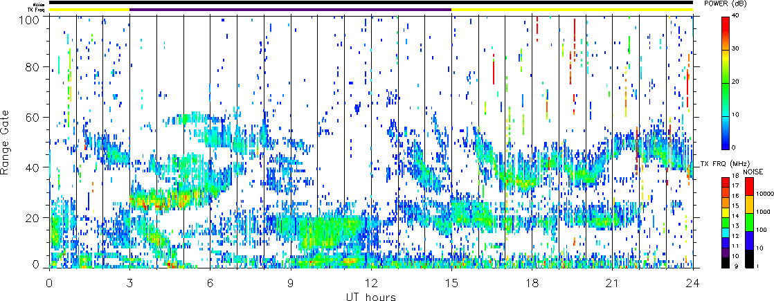Click the "12" tick label on UT hours axis
Image resolution: width=774 pixels, height=301 pixels.
371,282
